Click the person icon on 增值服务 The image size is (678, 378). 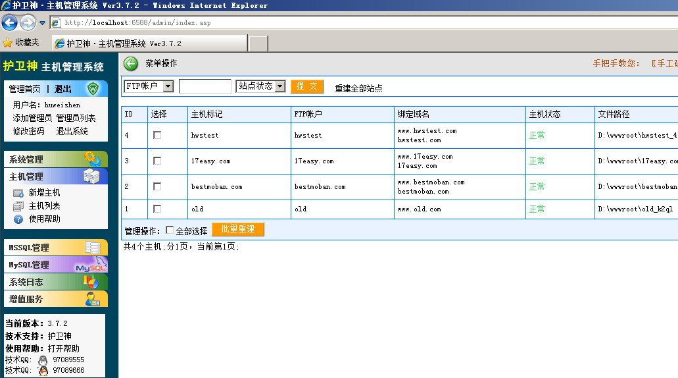(93, 299)
